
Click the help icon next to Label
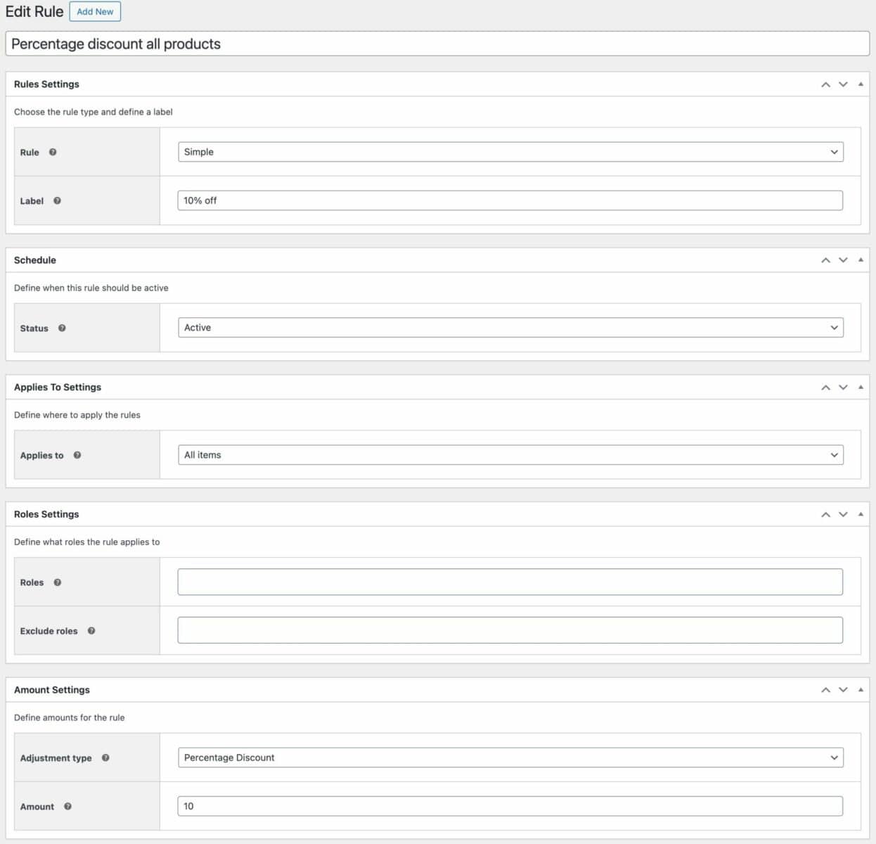coord(57,200)
